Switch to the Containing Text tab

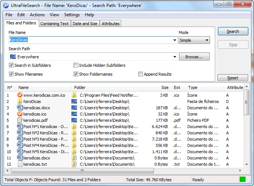point(54,24)
